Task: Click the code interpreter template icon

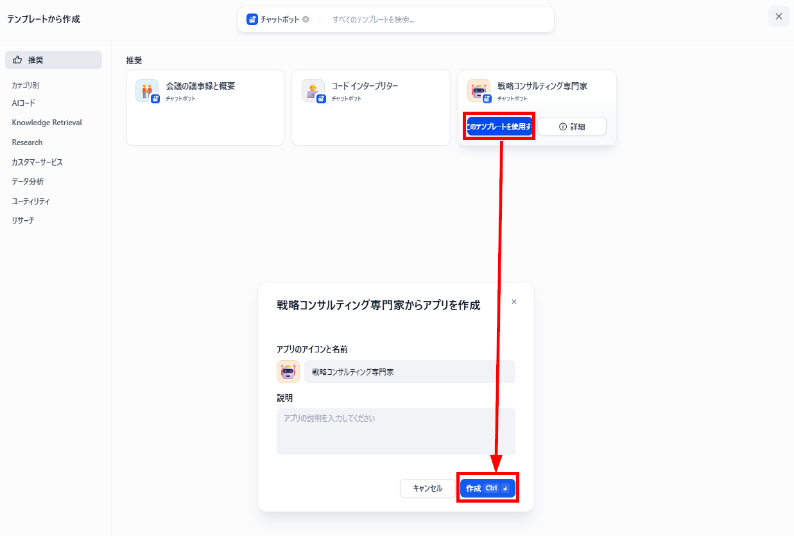Action: [x=313, y=91]
